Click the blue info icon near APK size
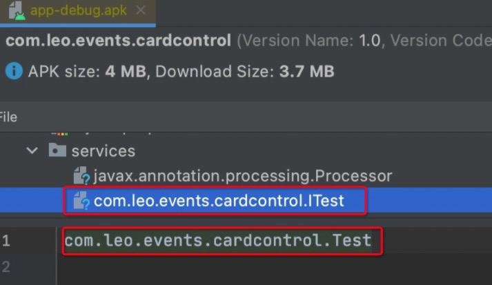Viewport: 492px width, 285px height. point(14,70)
